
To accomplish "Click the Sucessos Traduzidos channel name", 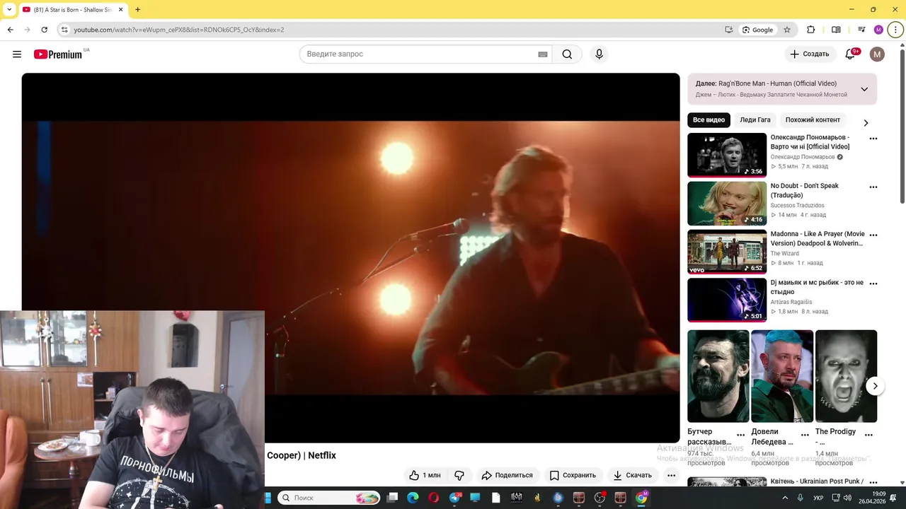I will pos(797,205).
